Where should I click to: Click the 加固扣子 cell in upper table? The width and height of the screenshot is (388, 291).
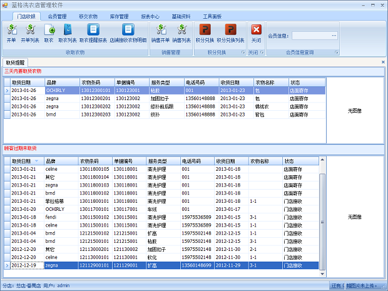pyautogui.click(x=167, y=98)
